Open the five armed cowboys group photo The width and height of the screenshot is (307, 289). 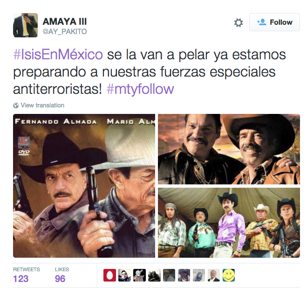[x=229, y=223]
